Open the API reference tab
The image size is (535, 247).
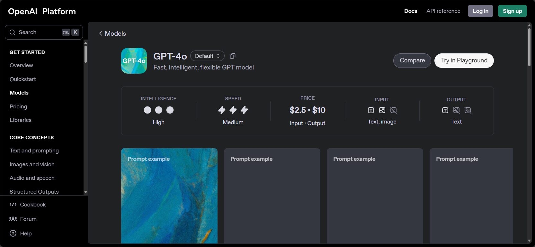[443, 11]
